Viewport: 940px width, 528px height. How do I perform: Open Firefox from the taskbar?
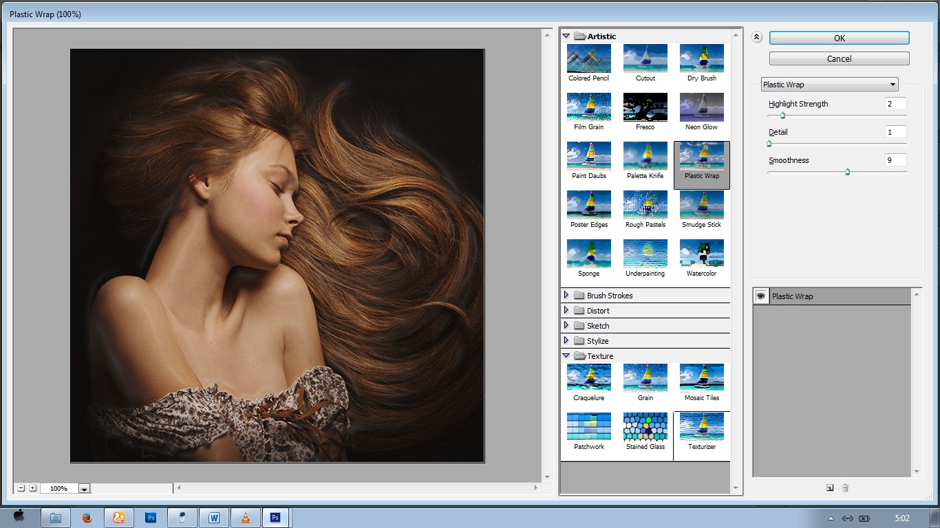[x=87, y=518]
